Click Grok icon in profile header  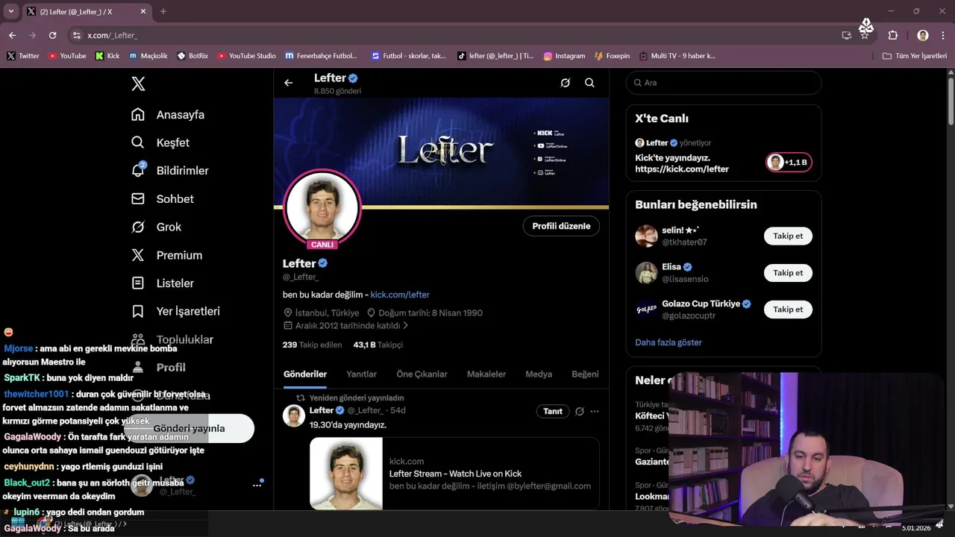[566, 83]
